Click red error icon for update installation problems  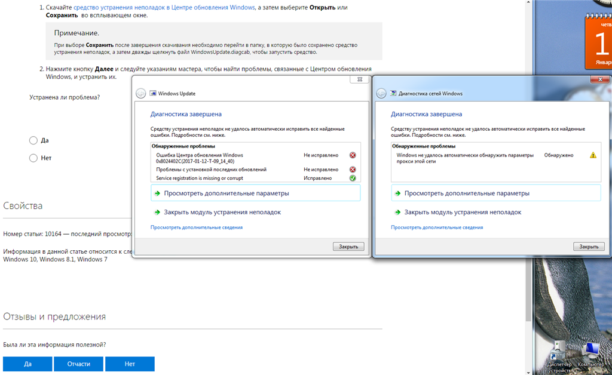pos(353,170)
